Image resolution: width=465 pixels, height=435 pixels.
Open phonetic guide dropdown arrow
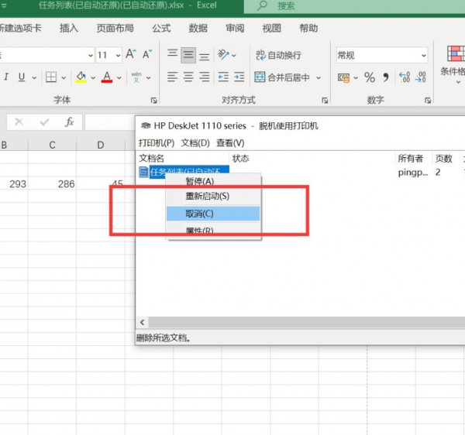pyautogui.click(x=149, y=77)
